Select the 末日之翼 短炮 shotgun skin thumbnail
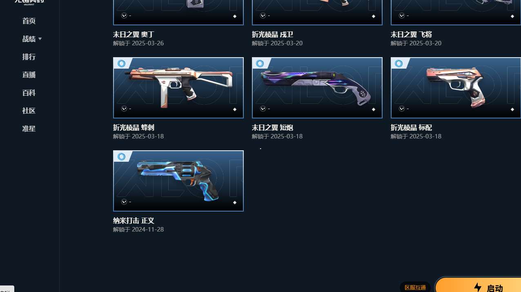 (x=317, y=88)
